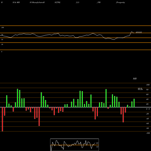Click the rightmost green MR bar
The width and height of the screenshot is (151, 151).
point(134,103)
